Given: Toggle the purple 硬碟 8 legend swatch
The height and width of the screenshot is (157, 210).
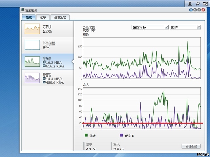Looking at the screenshot, I should tap(121, 135).
